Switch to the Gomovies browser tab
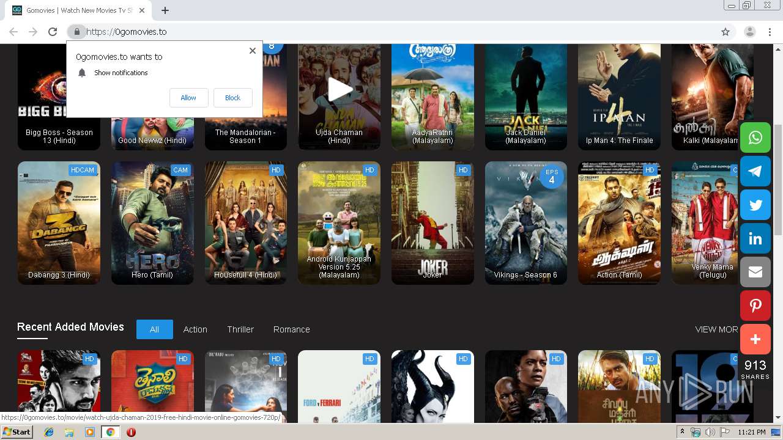 tap(80, 10)
